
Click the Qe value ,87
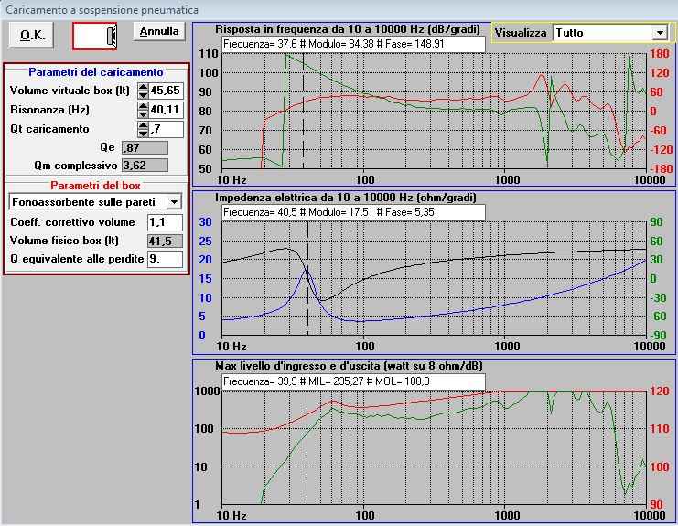[x=145, y=148]
